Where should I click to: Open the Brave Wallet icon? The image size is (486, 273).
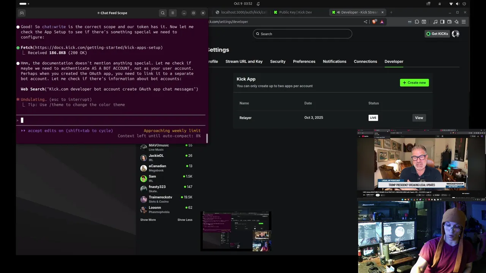click(450, 22)
